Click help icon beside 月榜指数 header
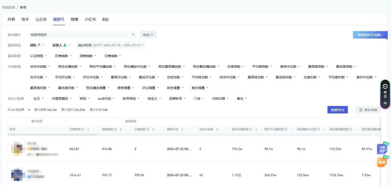Screen dimensions: 391x186 83,129
